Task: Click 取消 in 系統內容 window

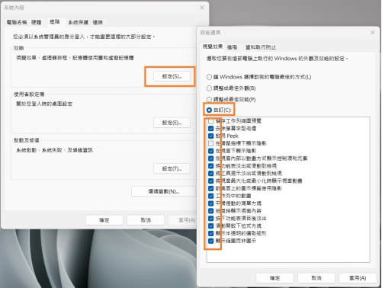Action: [x=146, y=220]
